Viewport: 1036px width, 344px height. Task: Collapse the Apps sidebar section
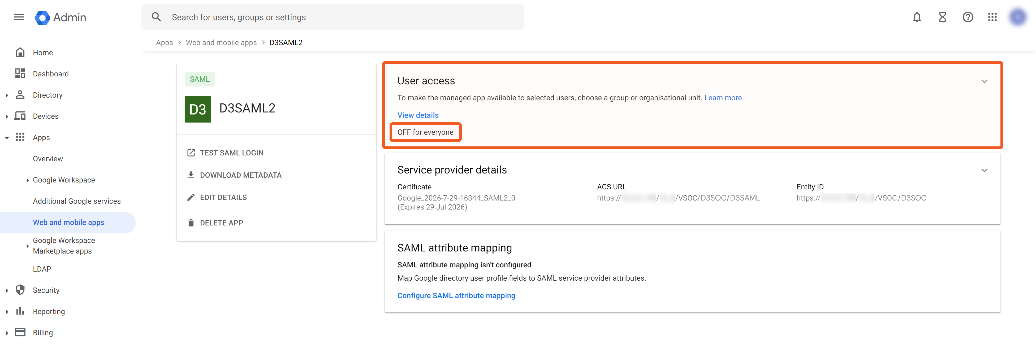[7, 138]
